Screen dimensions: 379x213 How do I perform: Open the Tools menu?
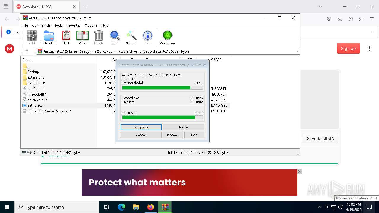[x=58, y=25]
